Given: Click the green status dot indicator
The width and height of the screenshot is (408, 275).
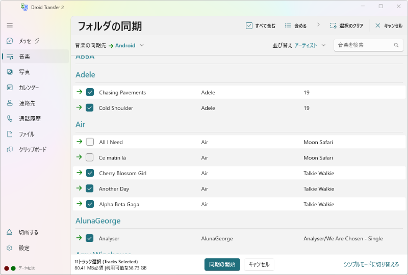Looking at the screenshot, I should (x=13, y=268).
